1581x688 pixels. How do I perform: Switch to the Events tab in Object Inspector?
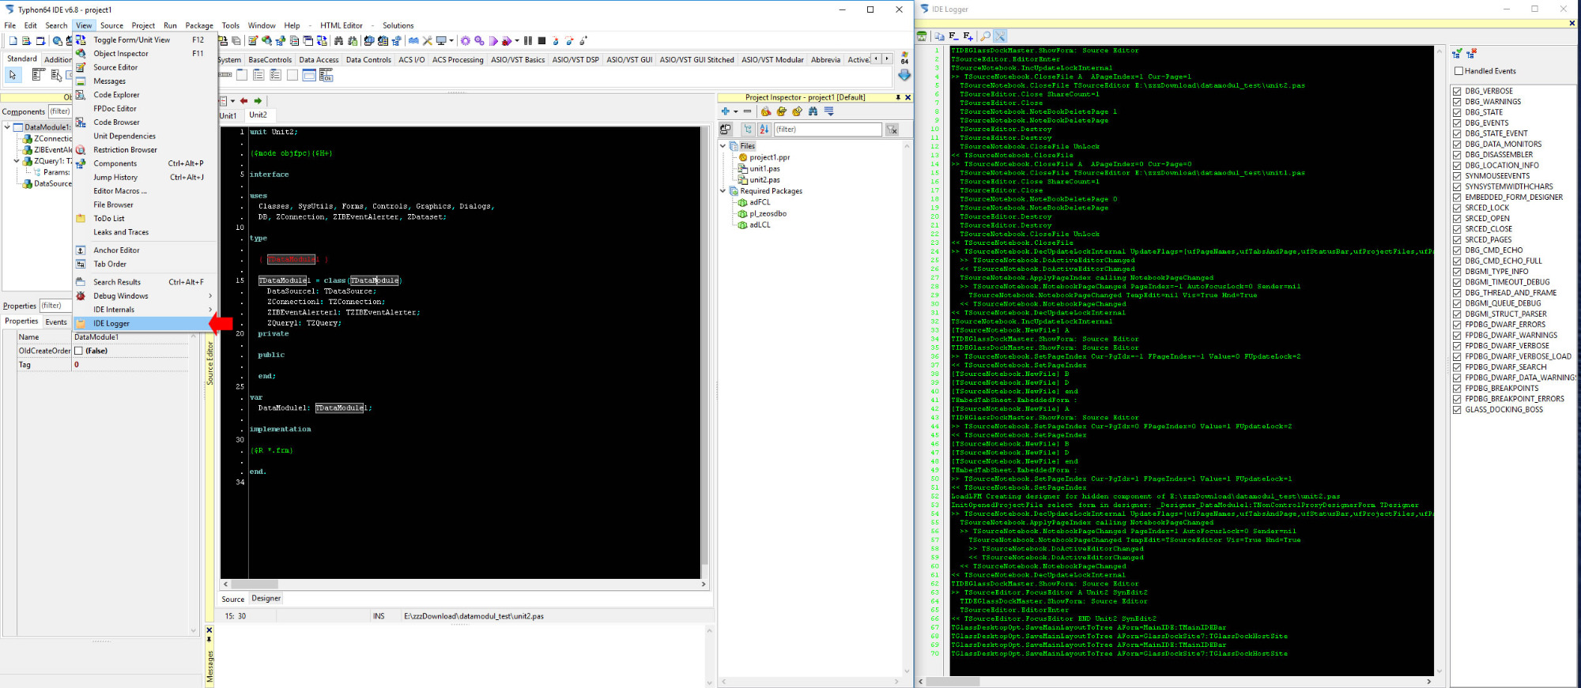click(x=56, y=321)
